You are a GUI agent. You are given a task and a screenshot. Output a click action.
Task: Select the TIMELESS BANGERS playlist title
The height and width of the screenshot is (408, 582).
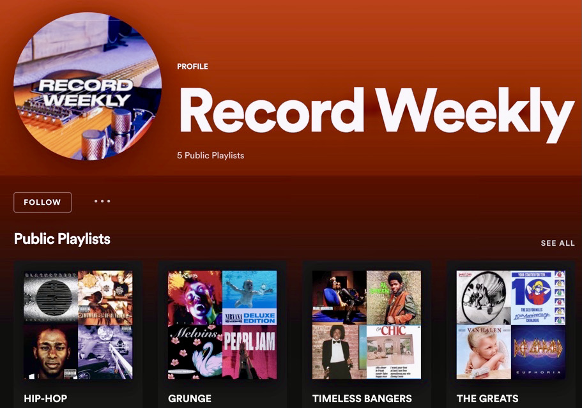coord(362,398)
